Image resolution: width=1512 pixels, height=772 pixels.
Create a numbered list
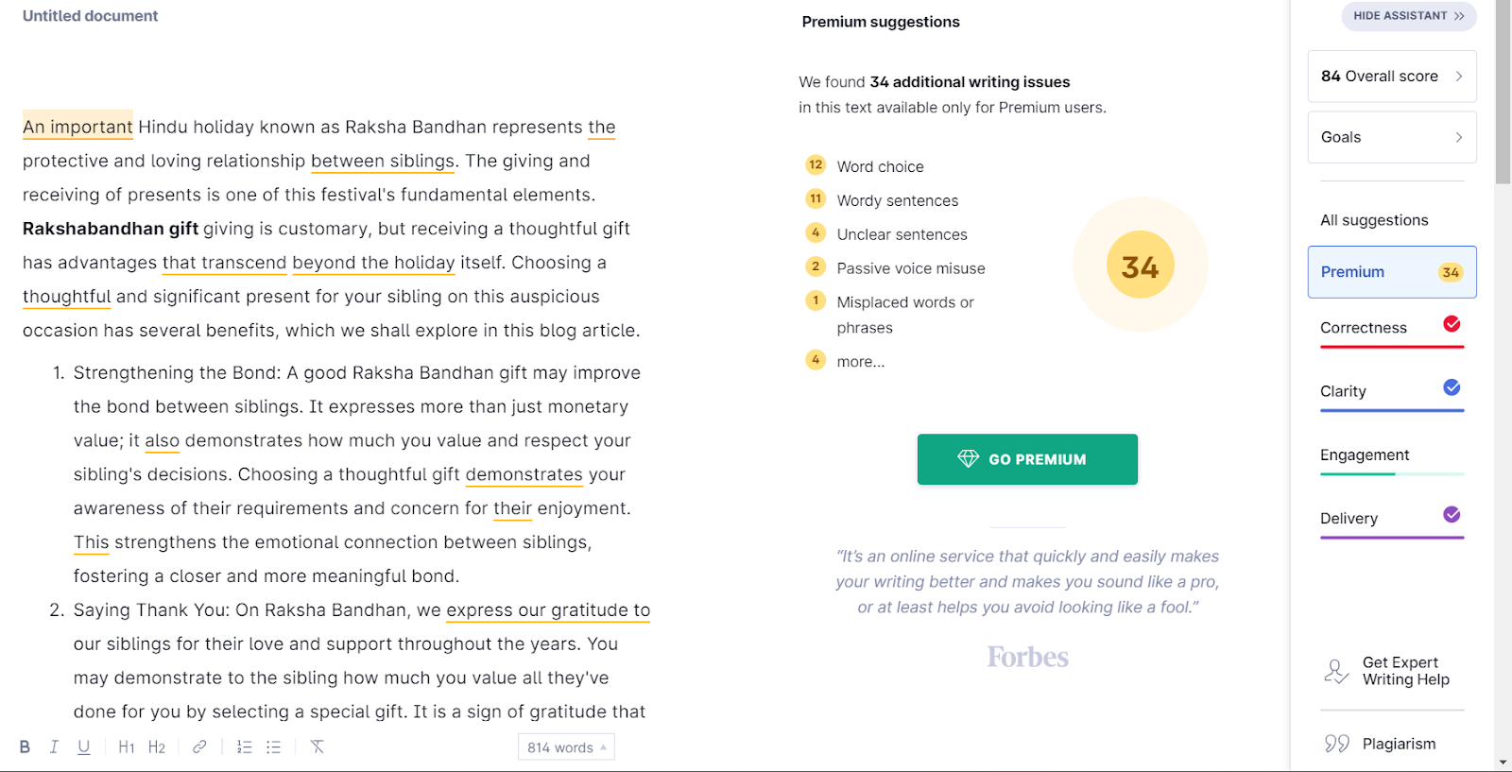pyautogui.click(x=244, y=746)
